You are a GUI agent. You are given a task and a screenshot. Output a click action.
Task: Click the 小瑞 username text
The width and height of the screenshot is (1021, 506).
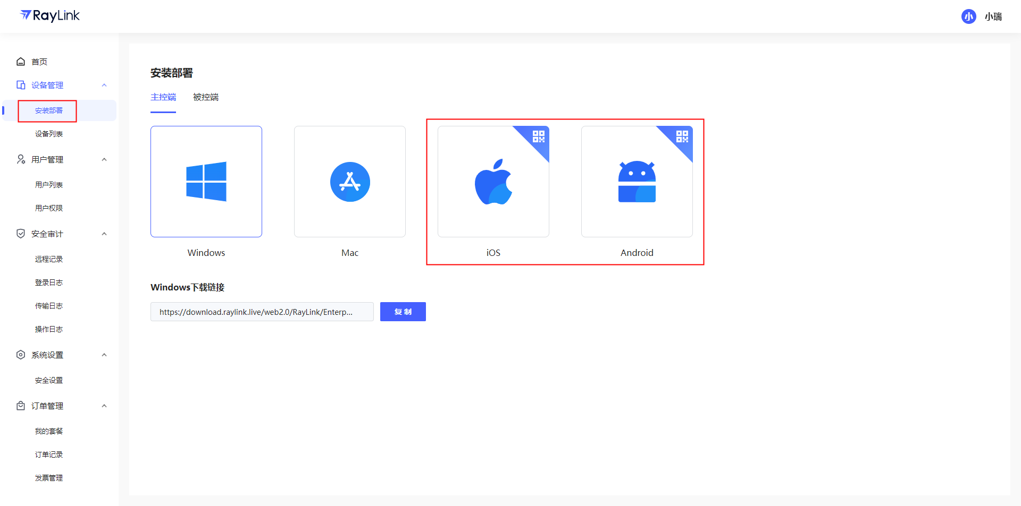pos(993,16)
